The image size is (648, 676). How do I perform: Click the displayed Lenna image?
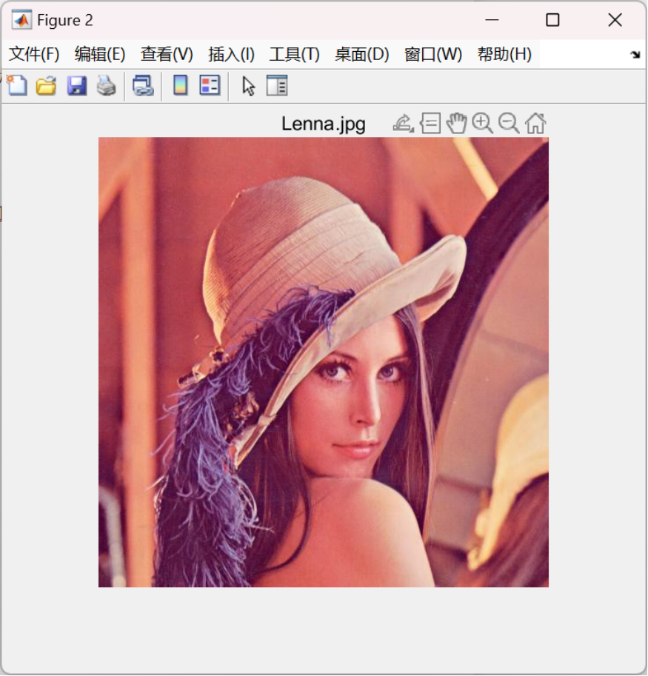tap(324, 362)
